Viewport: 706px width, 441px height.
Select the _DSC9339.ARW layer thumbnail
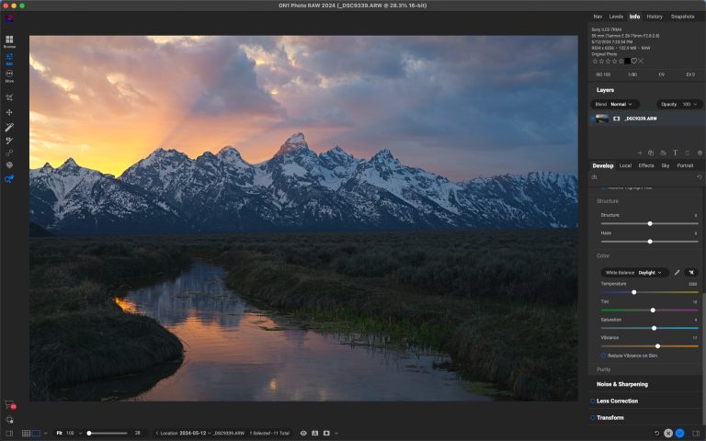tap(602, 119)
